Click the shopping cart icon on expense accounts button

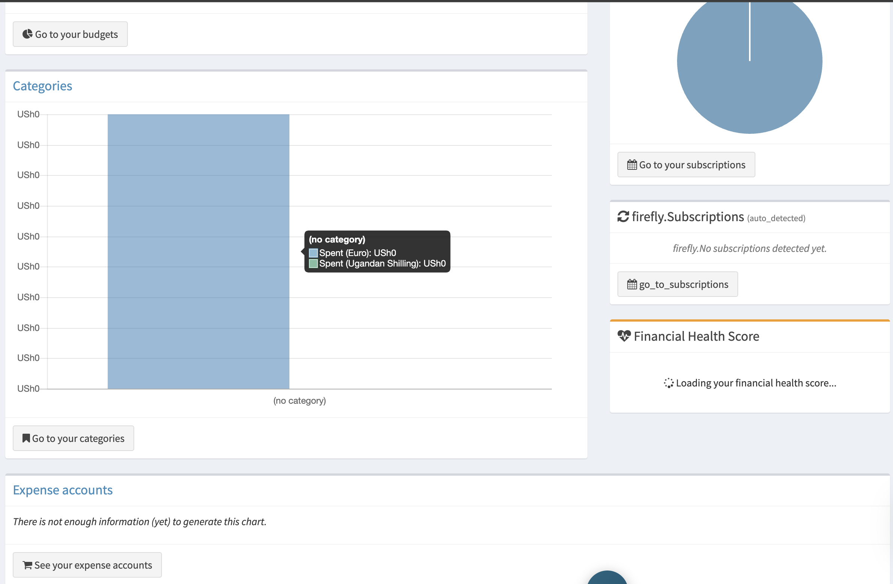(27, 565)
